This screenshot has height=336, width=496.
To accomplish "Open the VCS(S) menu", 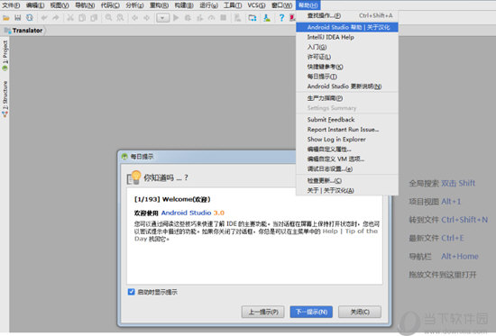I will [256, 5].
